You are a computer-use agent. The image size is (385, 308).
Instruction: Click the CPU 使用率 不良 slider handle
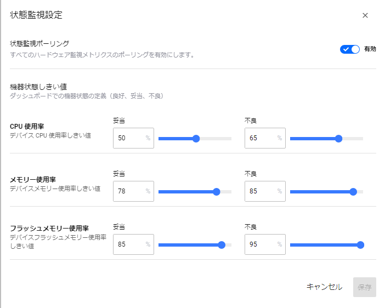[338, 139]
